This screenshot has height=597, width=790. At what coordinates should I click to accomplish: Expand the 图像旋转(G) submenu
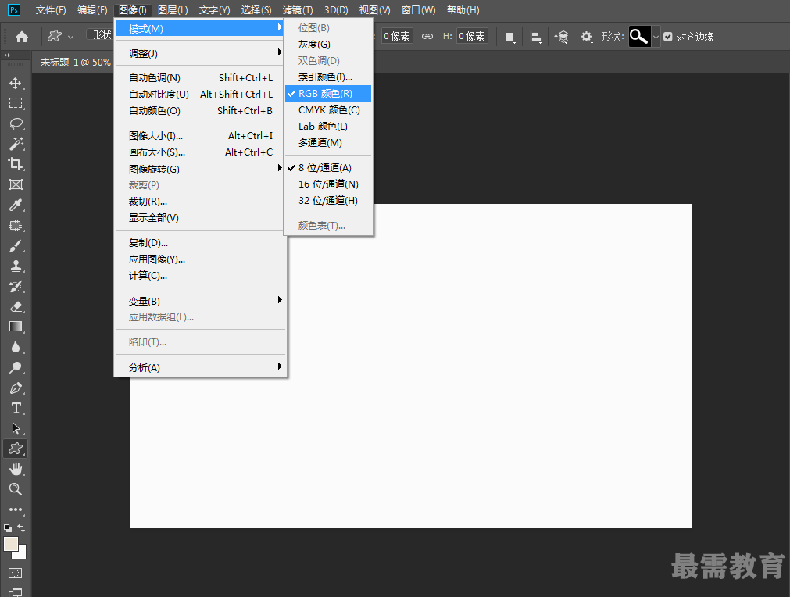point(201,170)
